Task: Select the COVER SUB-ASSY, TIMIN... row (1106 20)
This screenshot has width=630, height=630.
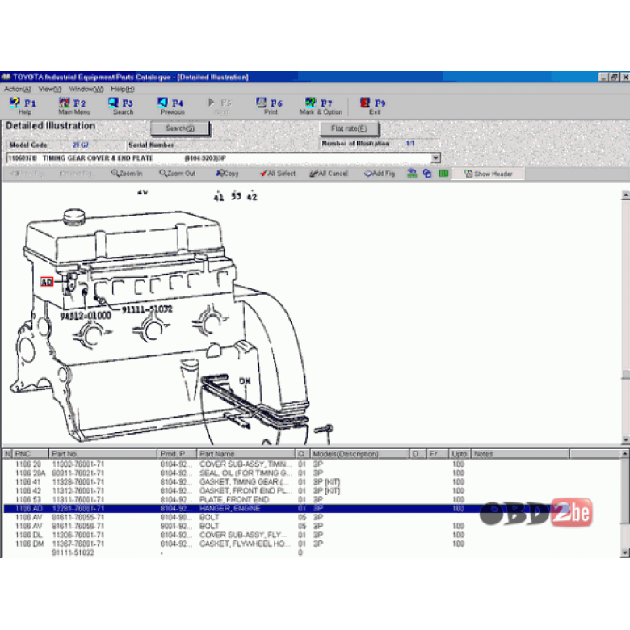Action: tap(312, 464)
